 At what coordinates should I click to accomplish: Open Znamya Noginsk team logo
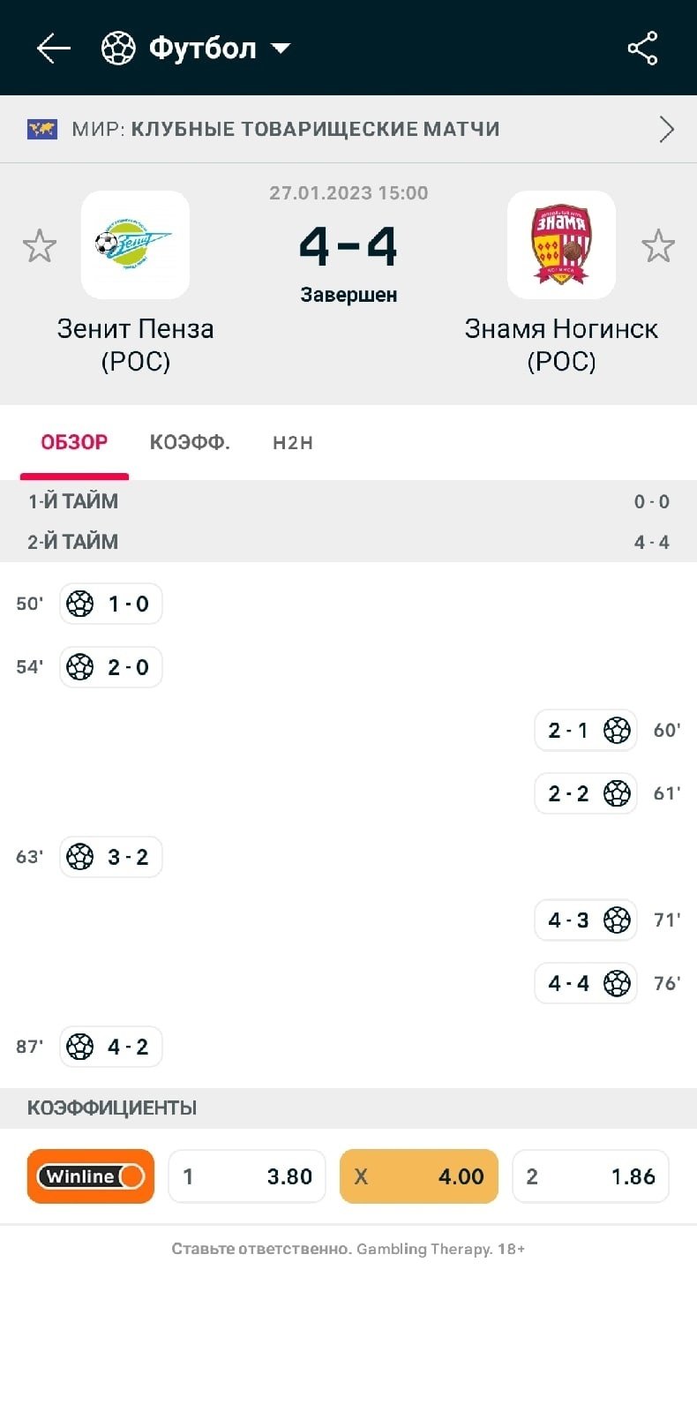561,244
